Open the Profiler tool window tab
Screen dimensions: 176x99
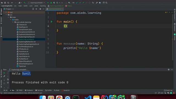48,90
